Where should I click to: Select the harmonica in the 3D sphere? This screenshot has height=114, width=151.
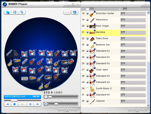click(25, 61)
